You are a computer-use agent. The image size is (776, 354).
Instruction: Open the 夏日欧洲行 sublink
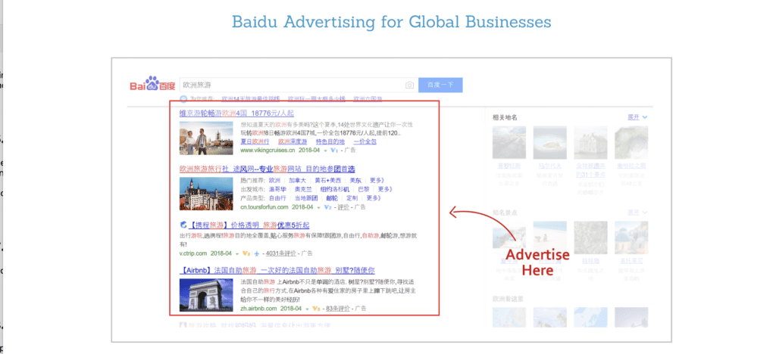[x=255, y=141]
